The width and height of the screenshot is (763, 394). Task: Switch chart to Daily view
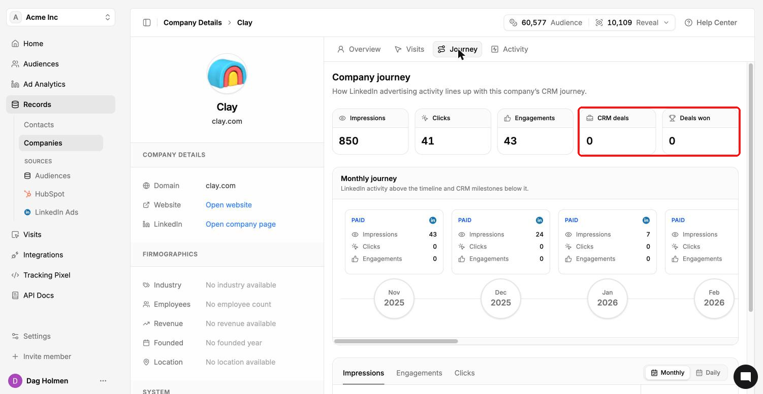click(x=708, y=373)
